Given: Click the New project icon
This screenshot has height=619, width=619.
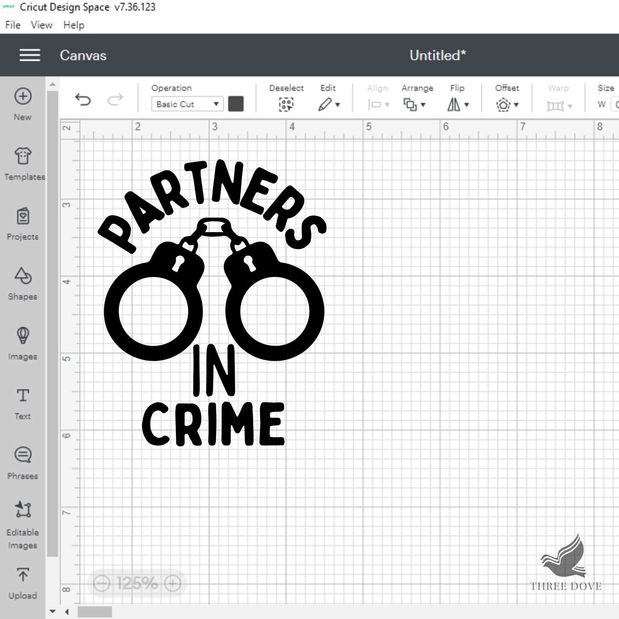Looking at the screenshot, I should (x=23, y=96).
